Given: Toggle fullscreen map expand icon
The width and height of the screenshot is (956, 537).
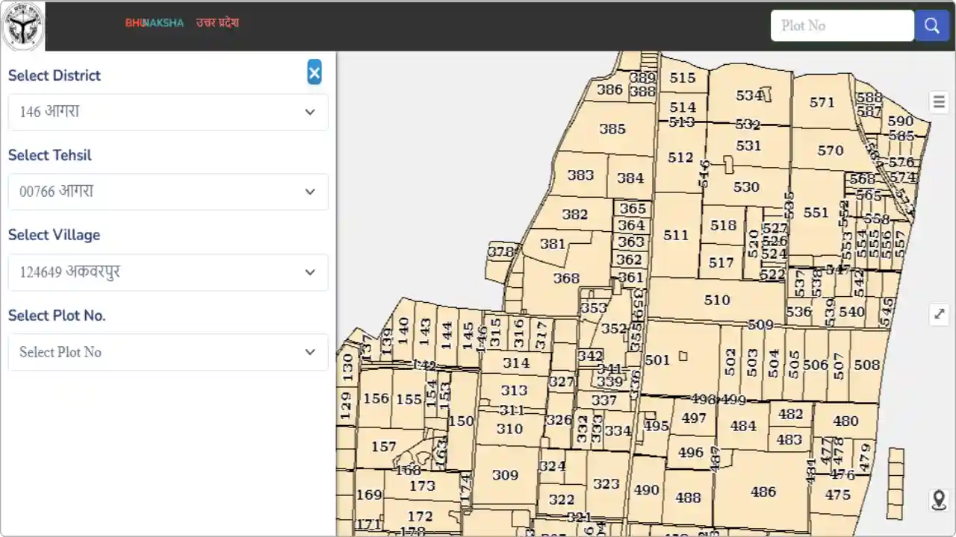Looking at the screenshot, I should [939, 314].
